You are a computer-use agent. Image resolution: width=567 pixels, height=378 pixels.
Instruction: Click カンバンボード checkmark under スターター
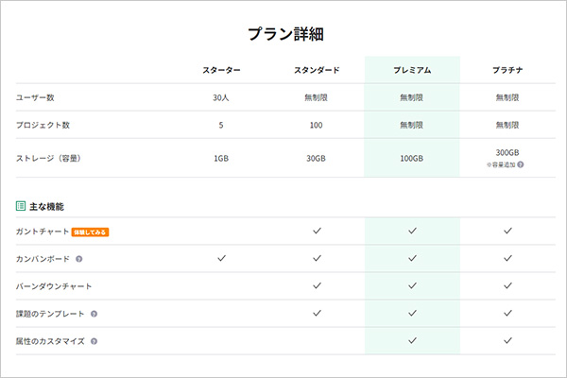click(222, 258)
